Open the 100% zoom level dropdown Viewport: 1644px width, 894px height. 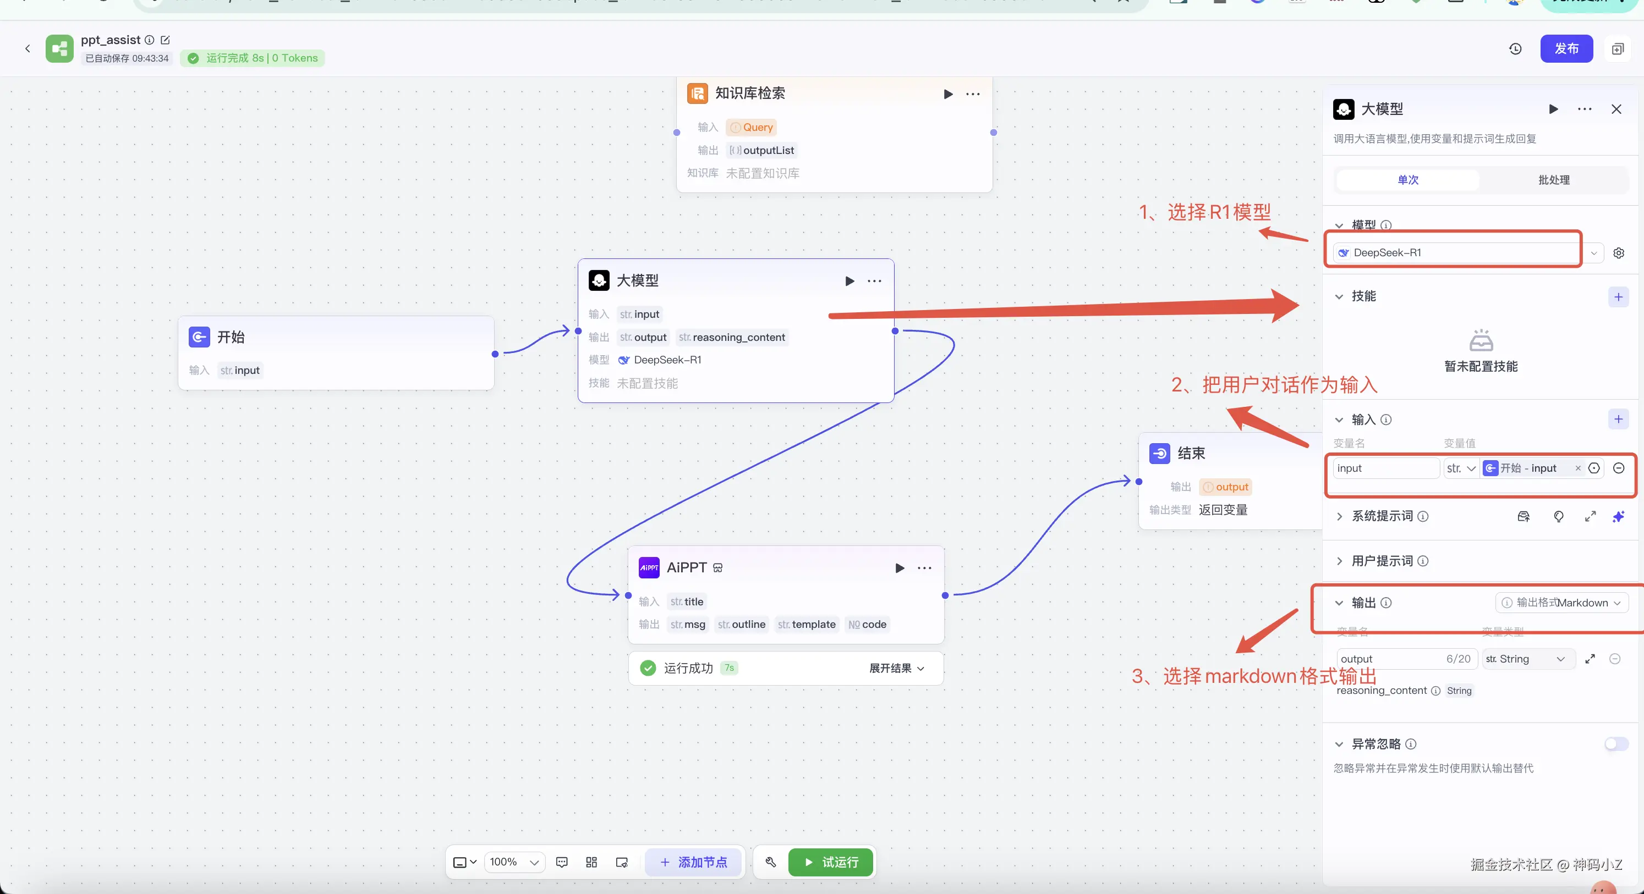point(514,862)
